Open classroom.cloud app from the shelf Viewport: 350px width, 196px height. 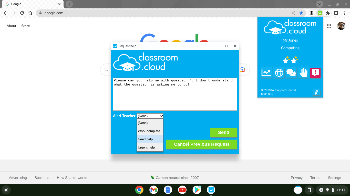point(211,190)
